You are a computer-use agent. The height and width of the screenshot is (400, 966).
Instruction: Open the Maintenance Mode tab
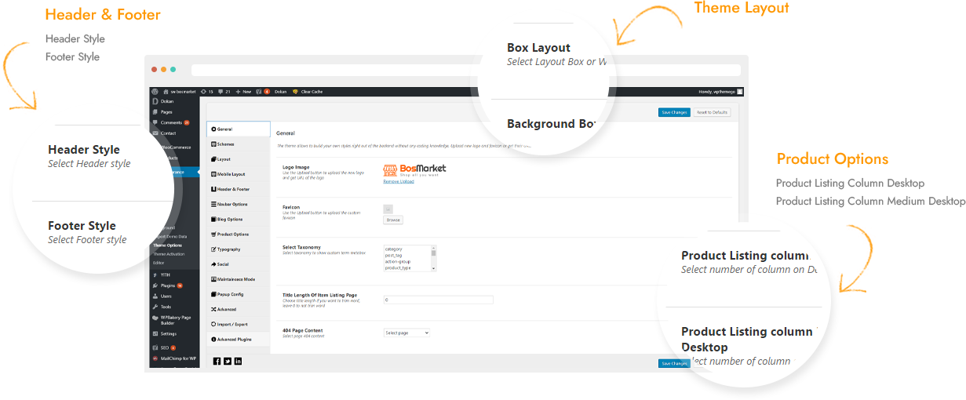click(x=239, y=279)
